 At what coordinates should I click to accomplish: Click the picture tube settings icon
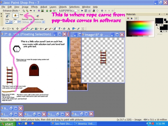pos(38,16)
